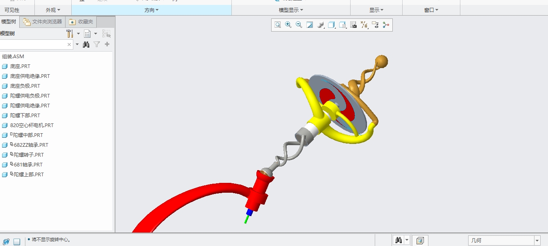548x246 pixels.
Task: Click part icon beside 底座.PRT
Action: 5,66
